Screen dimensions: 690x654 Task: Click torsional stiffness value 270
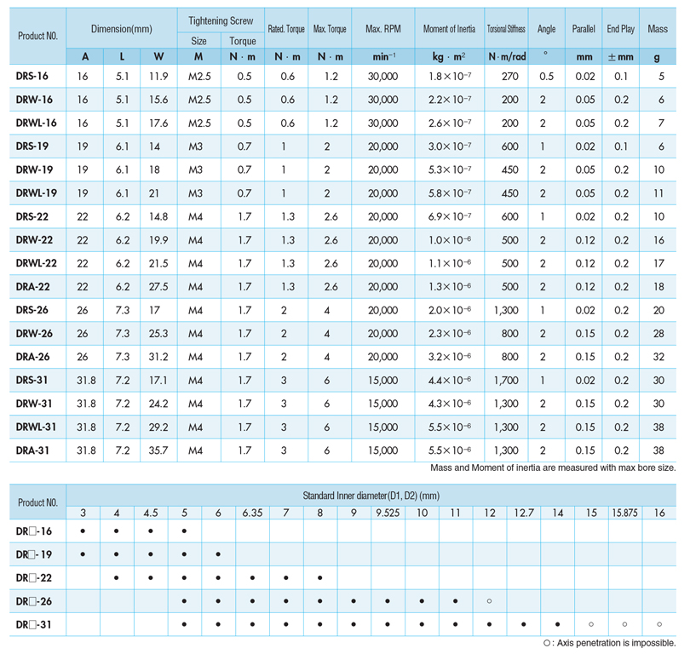click(x=510, y=76)
